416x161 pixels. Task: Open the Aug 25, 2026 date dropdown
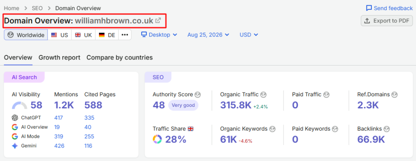tap(208, 35)
